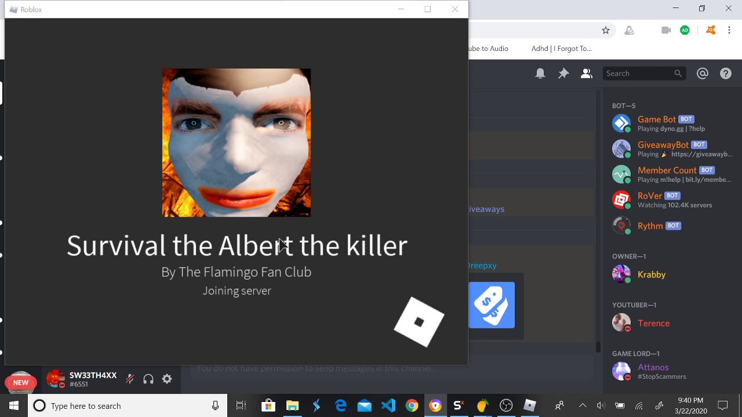Show pinned messages in Discord
Viewport: 742px width, 417px height.
point(563,74)
